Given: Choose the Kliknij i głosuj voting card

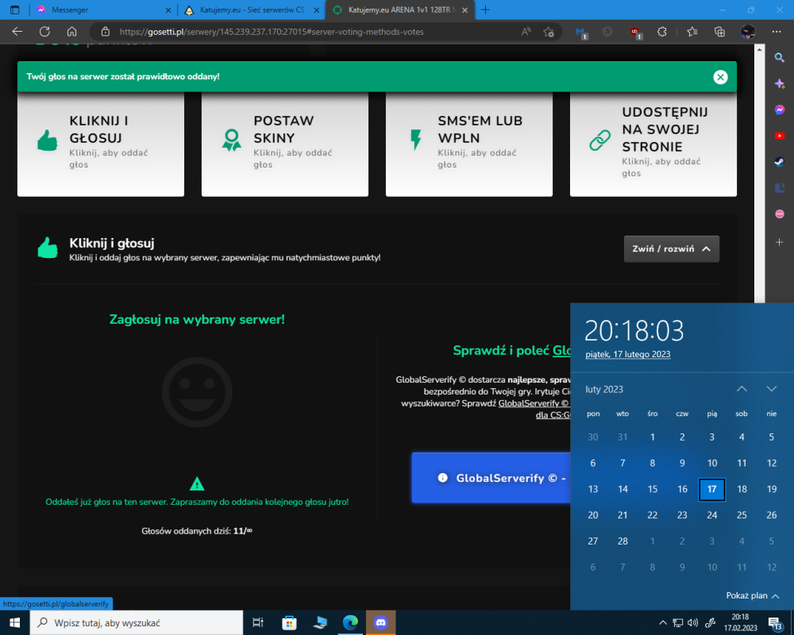Looking at the screenshot, I should tap(101, 144).
